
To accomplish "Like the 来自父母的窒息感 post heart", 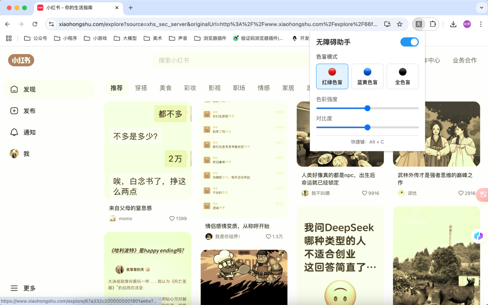I will tap(172, 218).
